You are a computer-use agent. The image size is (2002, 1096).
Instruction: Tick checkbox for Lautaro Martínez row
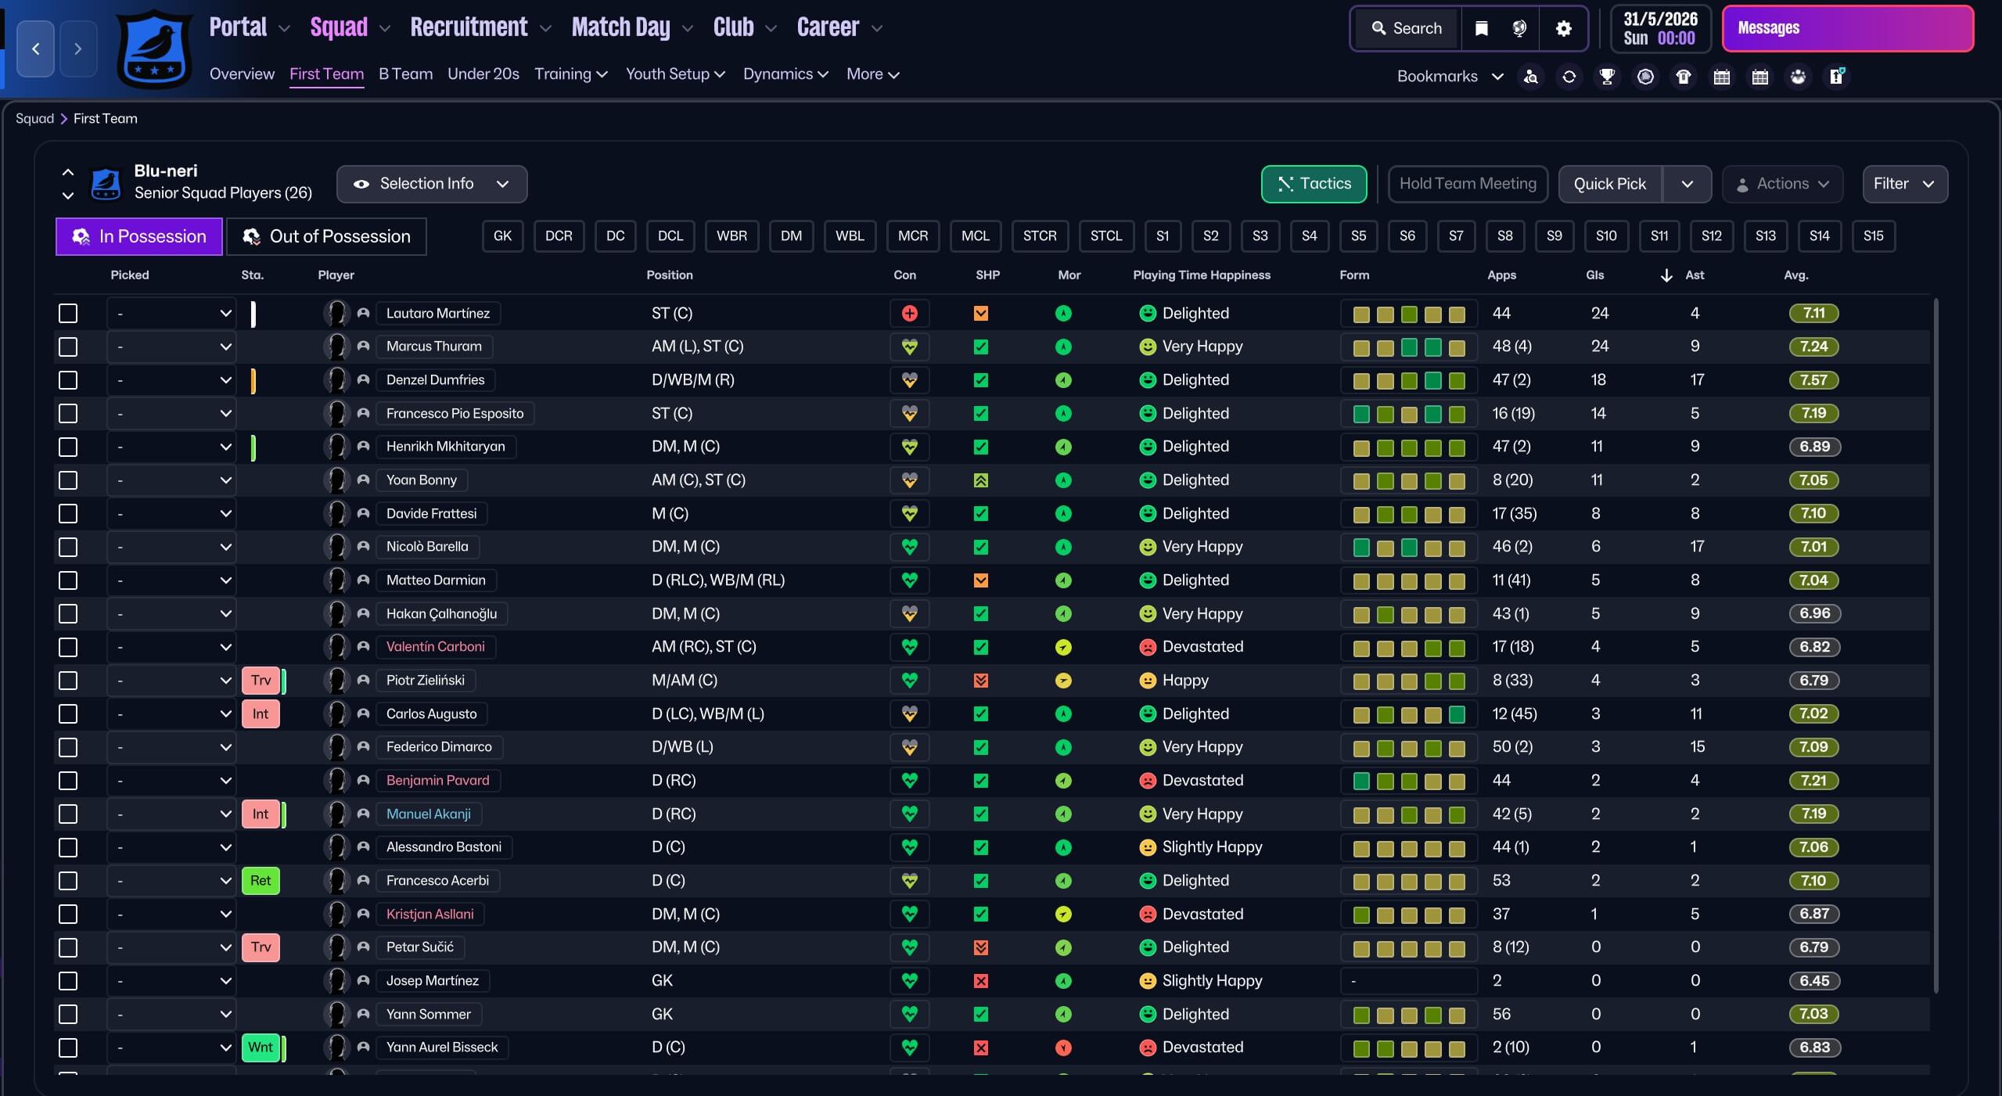pyautogui.click(x=68, y=314)
